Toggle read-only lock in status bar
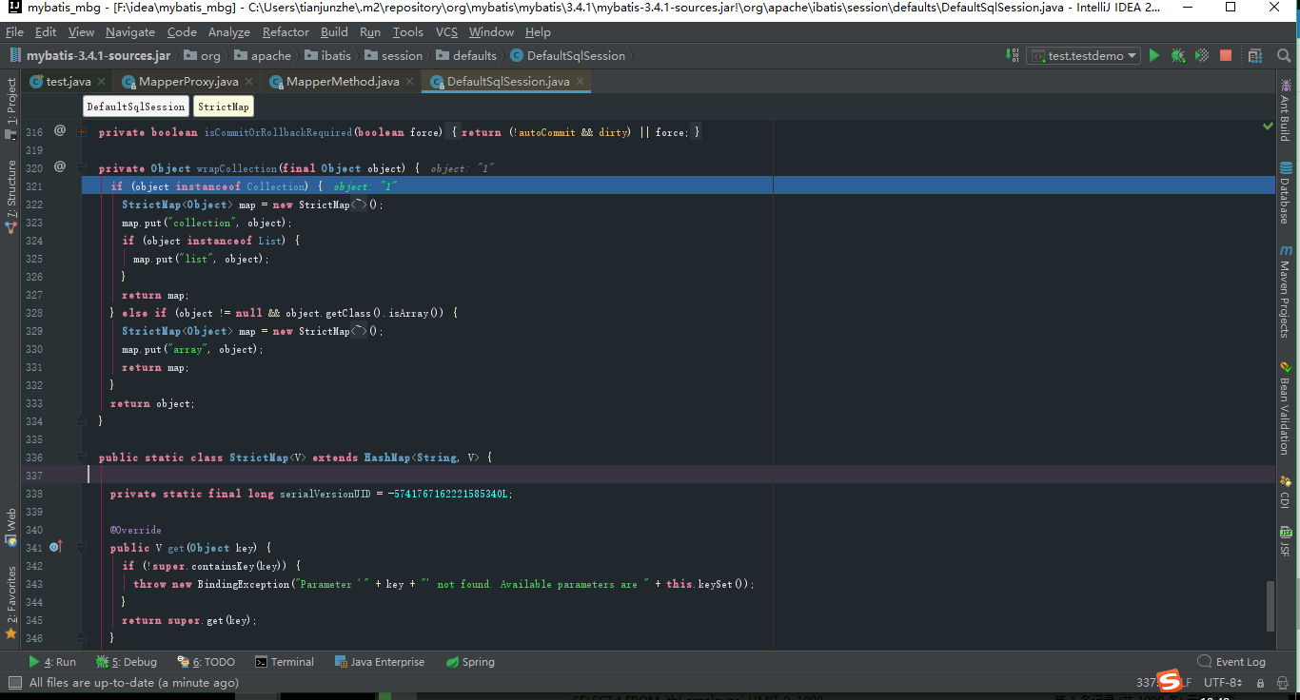Screen dimensions: 1300x700 click(1261, 682)
